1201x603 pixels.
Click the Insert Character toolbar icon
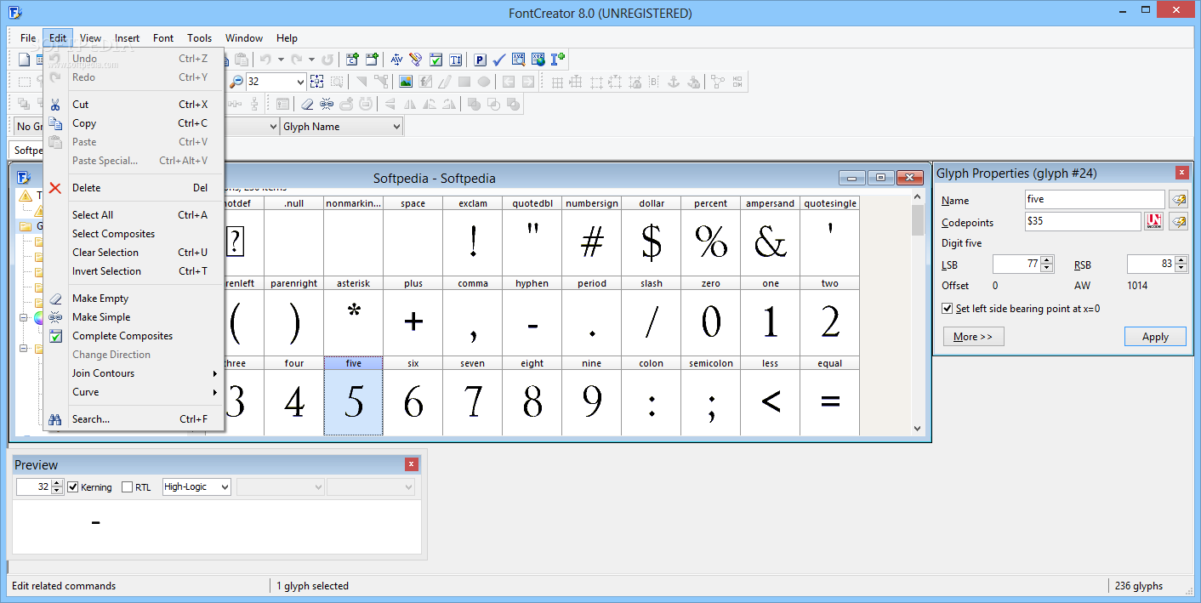click(x=353, y=60)
